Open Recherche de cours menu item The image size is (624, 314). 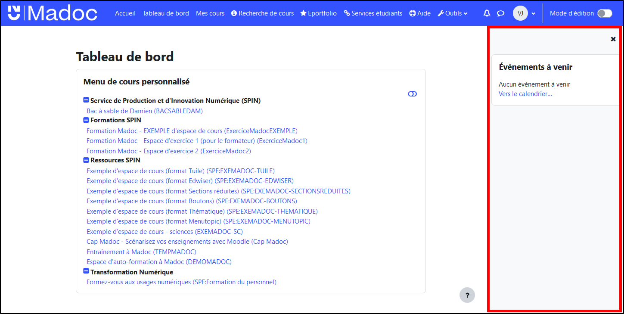263,13
